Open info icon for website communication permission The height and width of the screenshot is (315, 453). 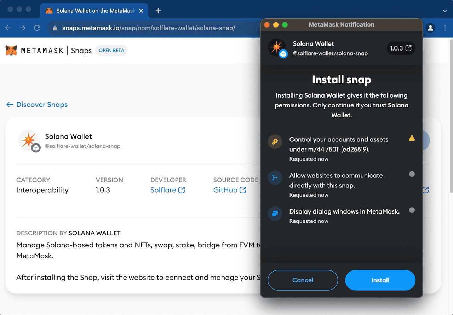tap(412, 174)
